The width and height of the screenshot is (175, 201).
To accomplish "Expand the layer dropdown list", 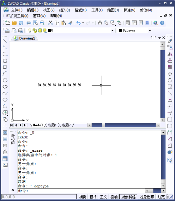I will coord(112,31).
